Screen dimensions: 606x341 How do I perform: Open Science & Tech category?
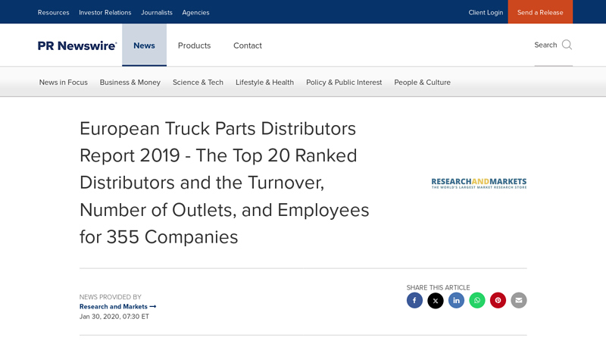click(198, 83)
